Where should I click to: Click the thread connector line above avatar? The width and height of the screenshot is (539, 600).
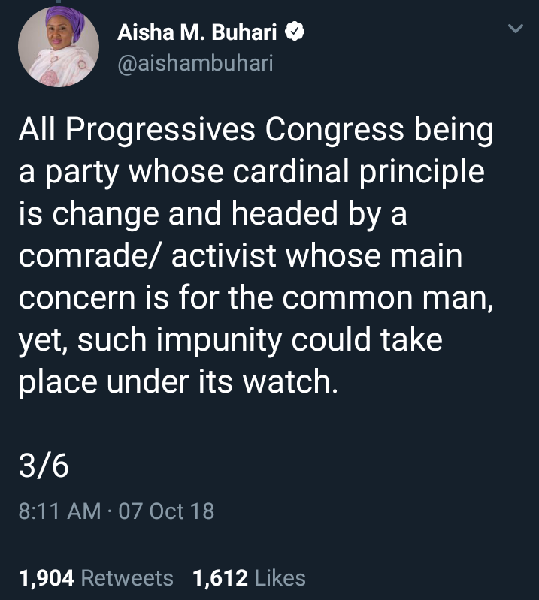pos(59,2)
